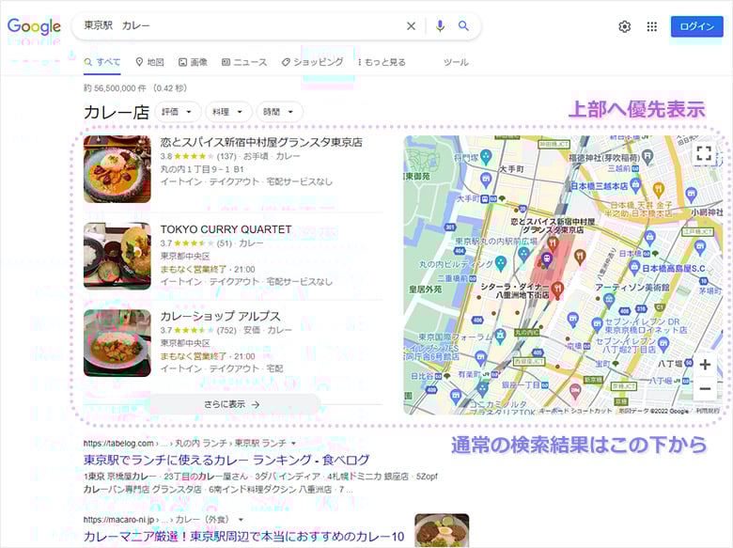The image size is (733, 548).
Task: Click the 日本橋三越本店 map marker
Action: click(x=635, y=185)
